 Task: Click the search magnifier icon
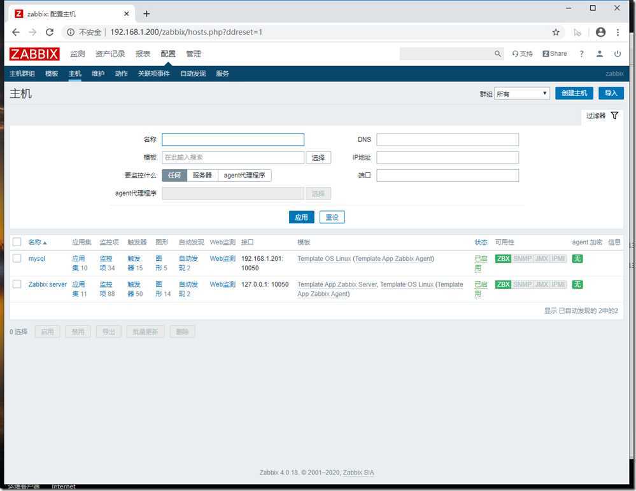pos(498,54)
